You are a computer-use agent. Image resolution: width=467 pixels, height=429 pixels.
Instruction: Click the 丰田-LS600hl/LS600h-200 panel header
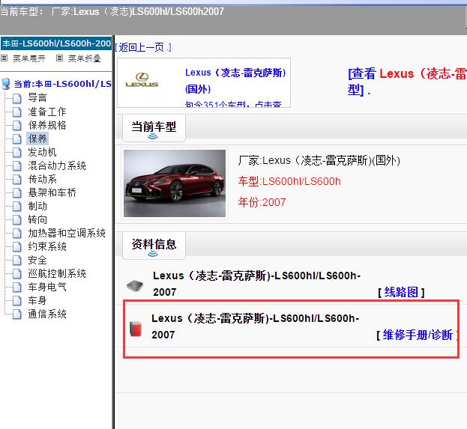56,43
